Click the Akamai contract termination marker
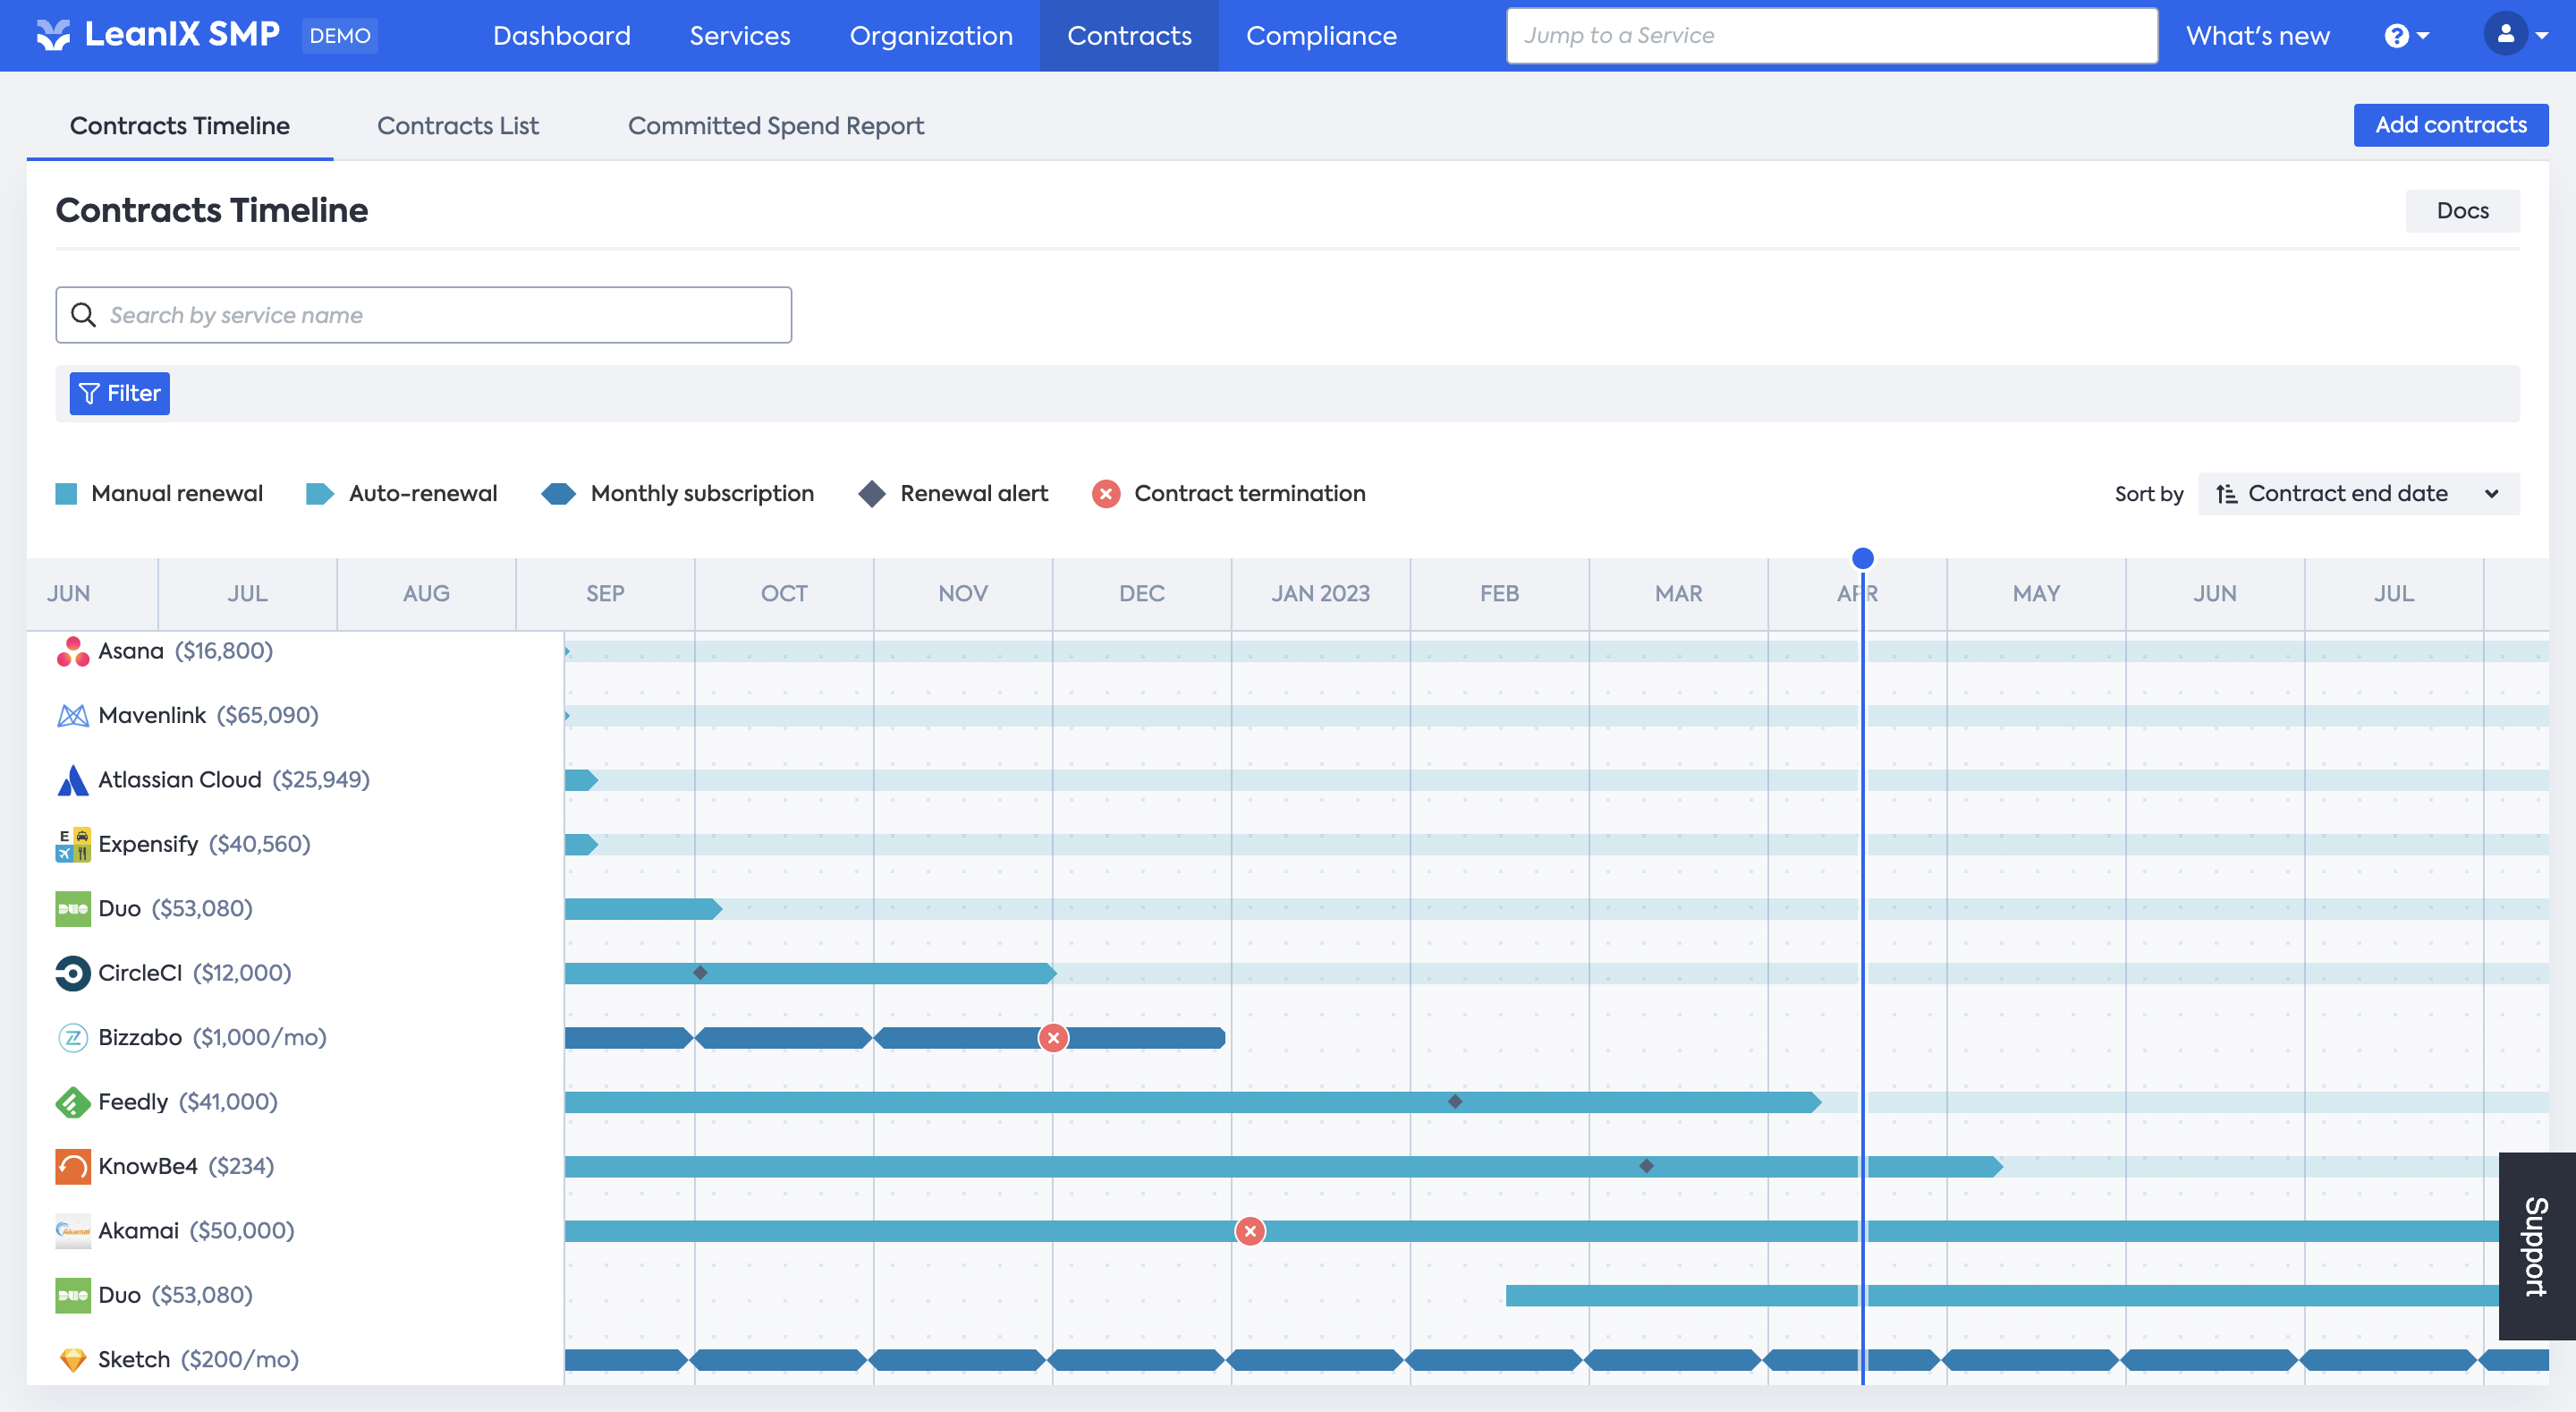 coord(1250,1231)
